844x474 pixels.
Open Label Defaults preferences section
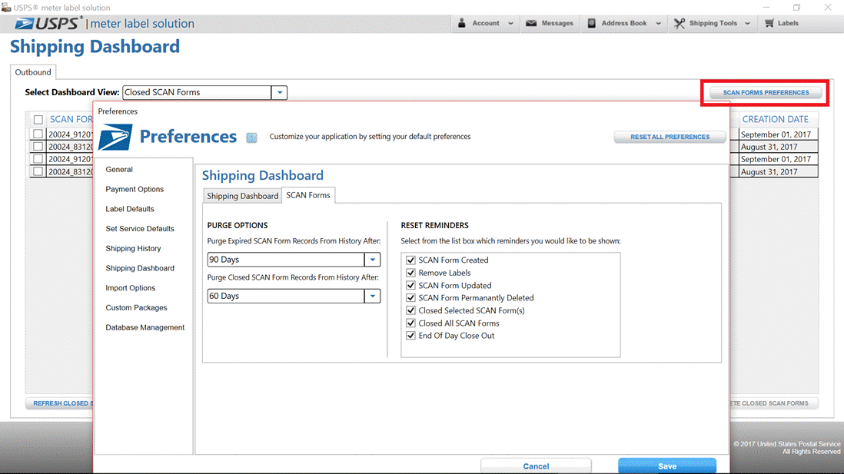pyautogui.click(x=130, y=209)
